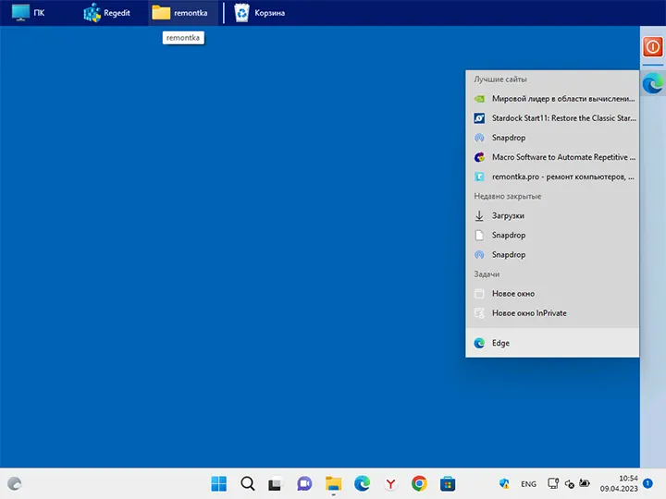Open Мировой лидер в области вычислений site
The height and width of the screenshot is (499, 666).
click(552, 99)
